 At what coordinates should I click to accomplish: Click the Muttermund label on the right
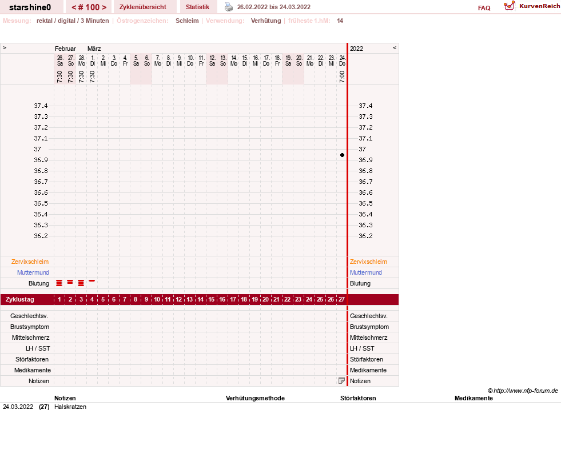[365, 272]
